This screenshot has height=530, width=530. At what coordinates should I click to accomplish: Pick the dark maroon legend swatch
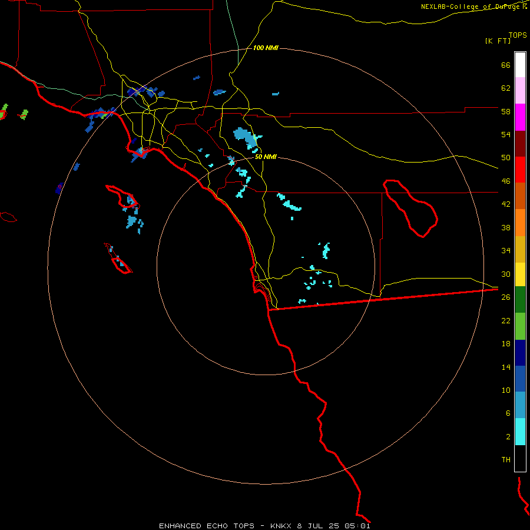click(x=520, y=144)
